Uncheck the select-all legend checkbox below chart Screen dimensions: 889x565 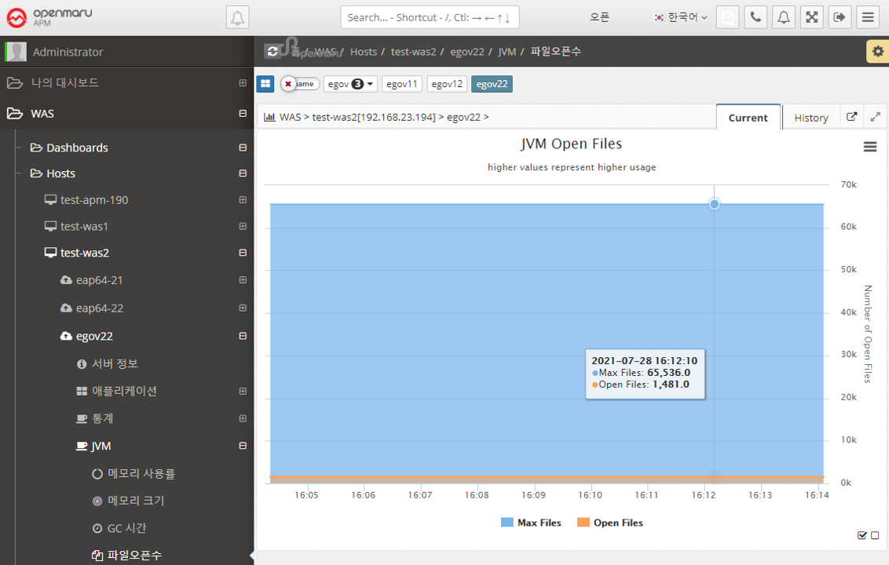tap(862, 535)
